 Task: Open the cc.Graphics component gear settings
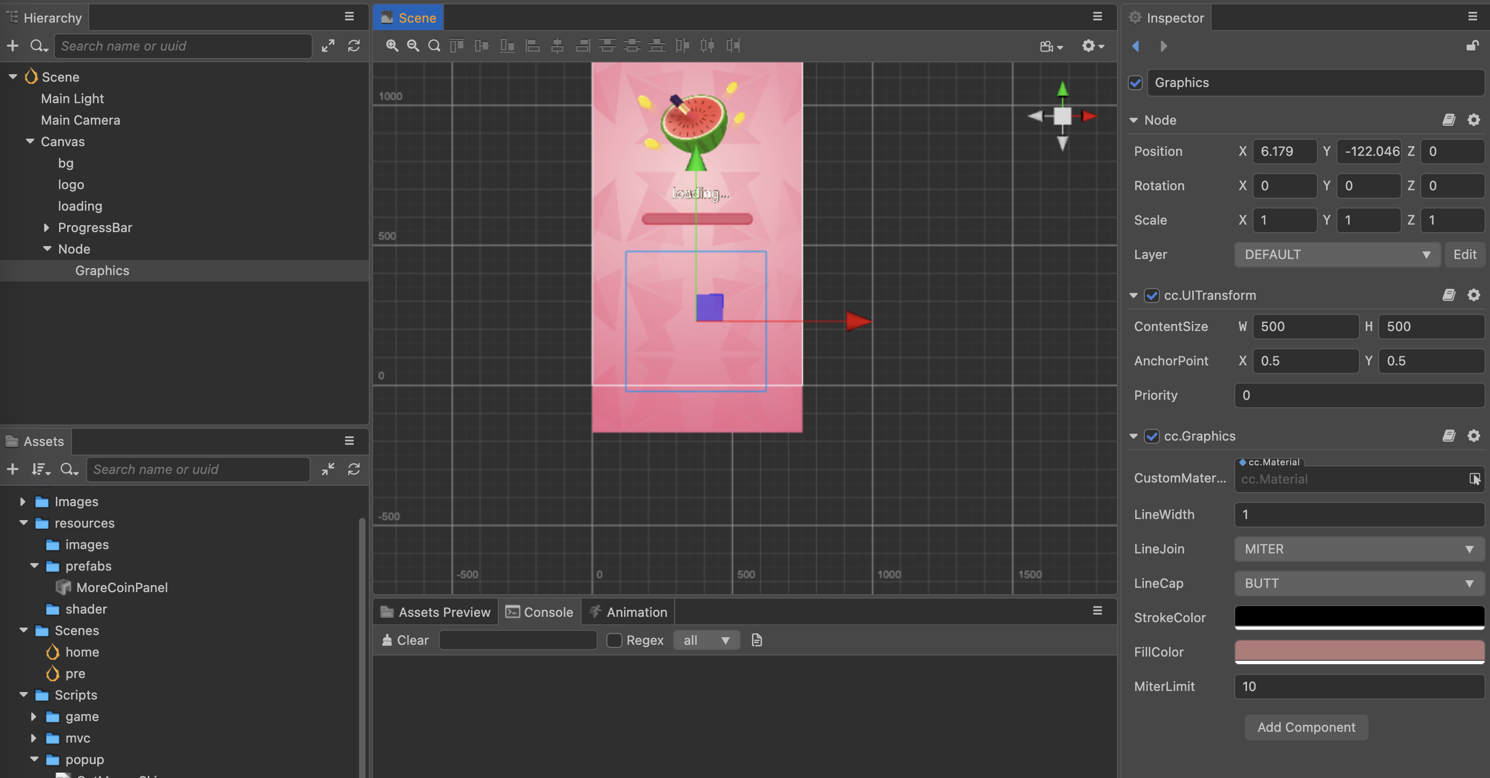point(1473,436)
